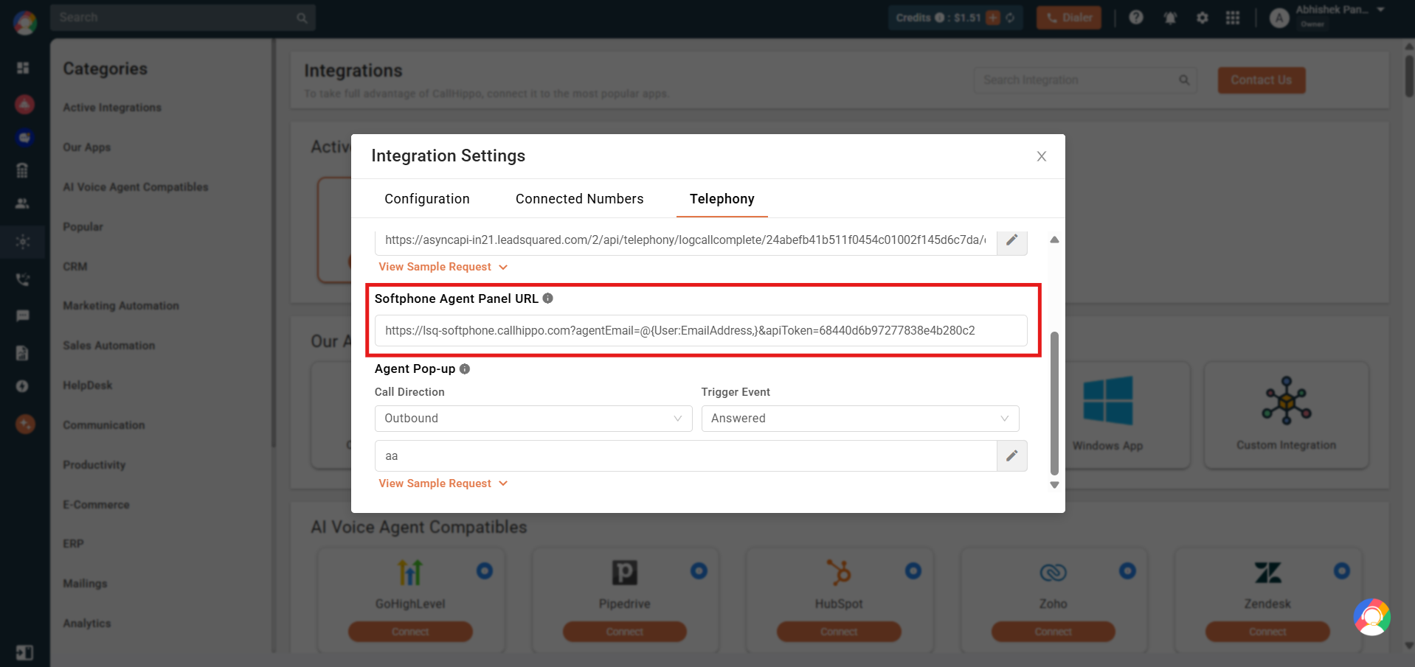Select Active Integrations category
This screenshot has height=667, width=1415.
112,108
